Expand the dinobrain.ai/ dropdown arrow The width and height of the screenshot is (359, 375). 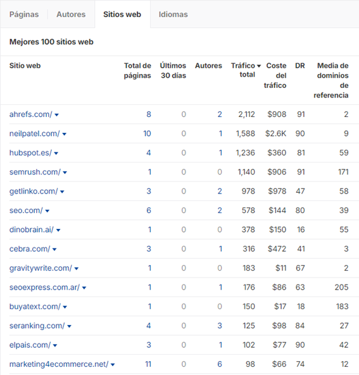[x=58, y=230]
